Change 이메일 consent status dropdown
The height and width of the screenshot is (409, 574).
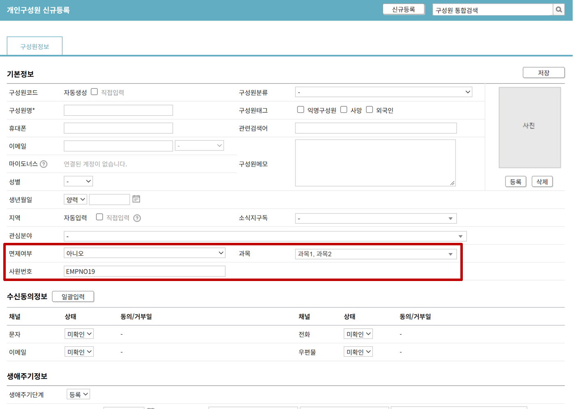79,352
